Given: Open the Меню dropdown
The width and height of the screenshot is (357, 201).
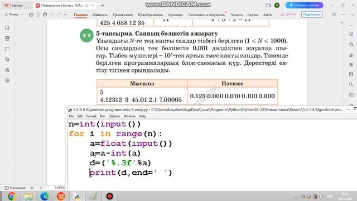Looking at the screenshot, I should click(13, 15).
